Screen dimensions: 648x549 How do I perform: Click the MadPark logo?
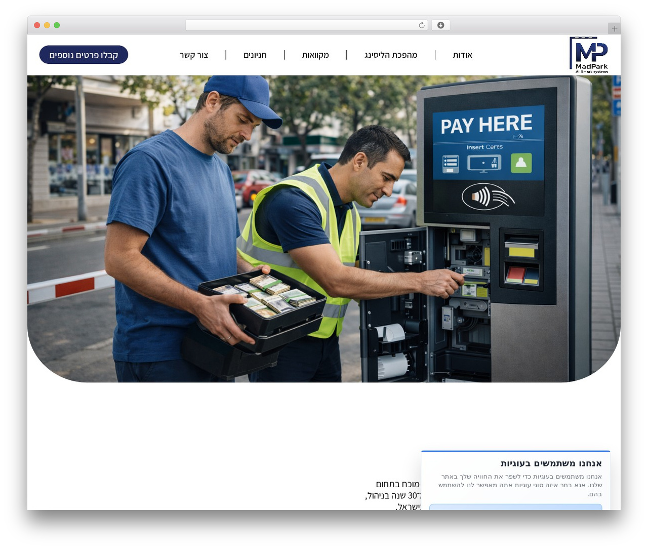(x=589, y=55)
